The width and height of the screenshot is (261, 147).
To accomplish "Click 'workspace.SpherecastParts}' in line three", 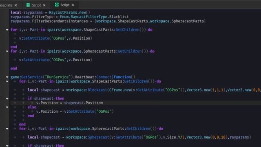I will (x=178, y=21).
